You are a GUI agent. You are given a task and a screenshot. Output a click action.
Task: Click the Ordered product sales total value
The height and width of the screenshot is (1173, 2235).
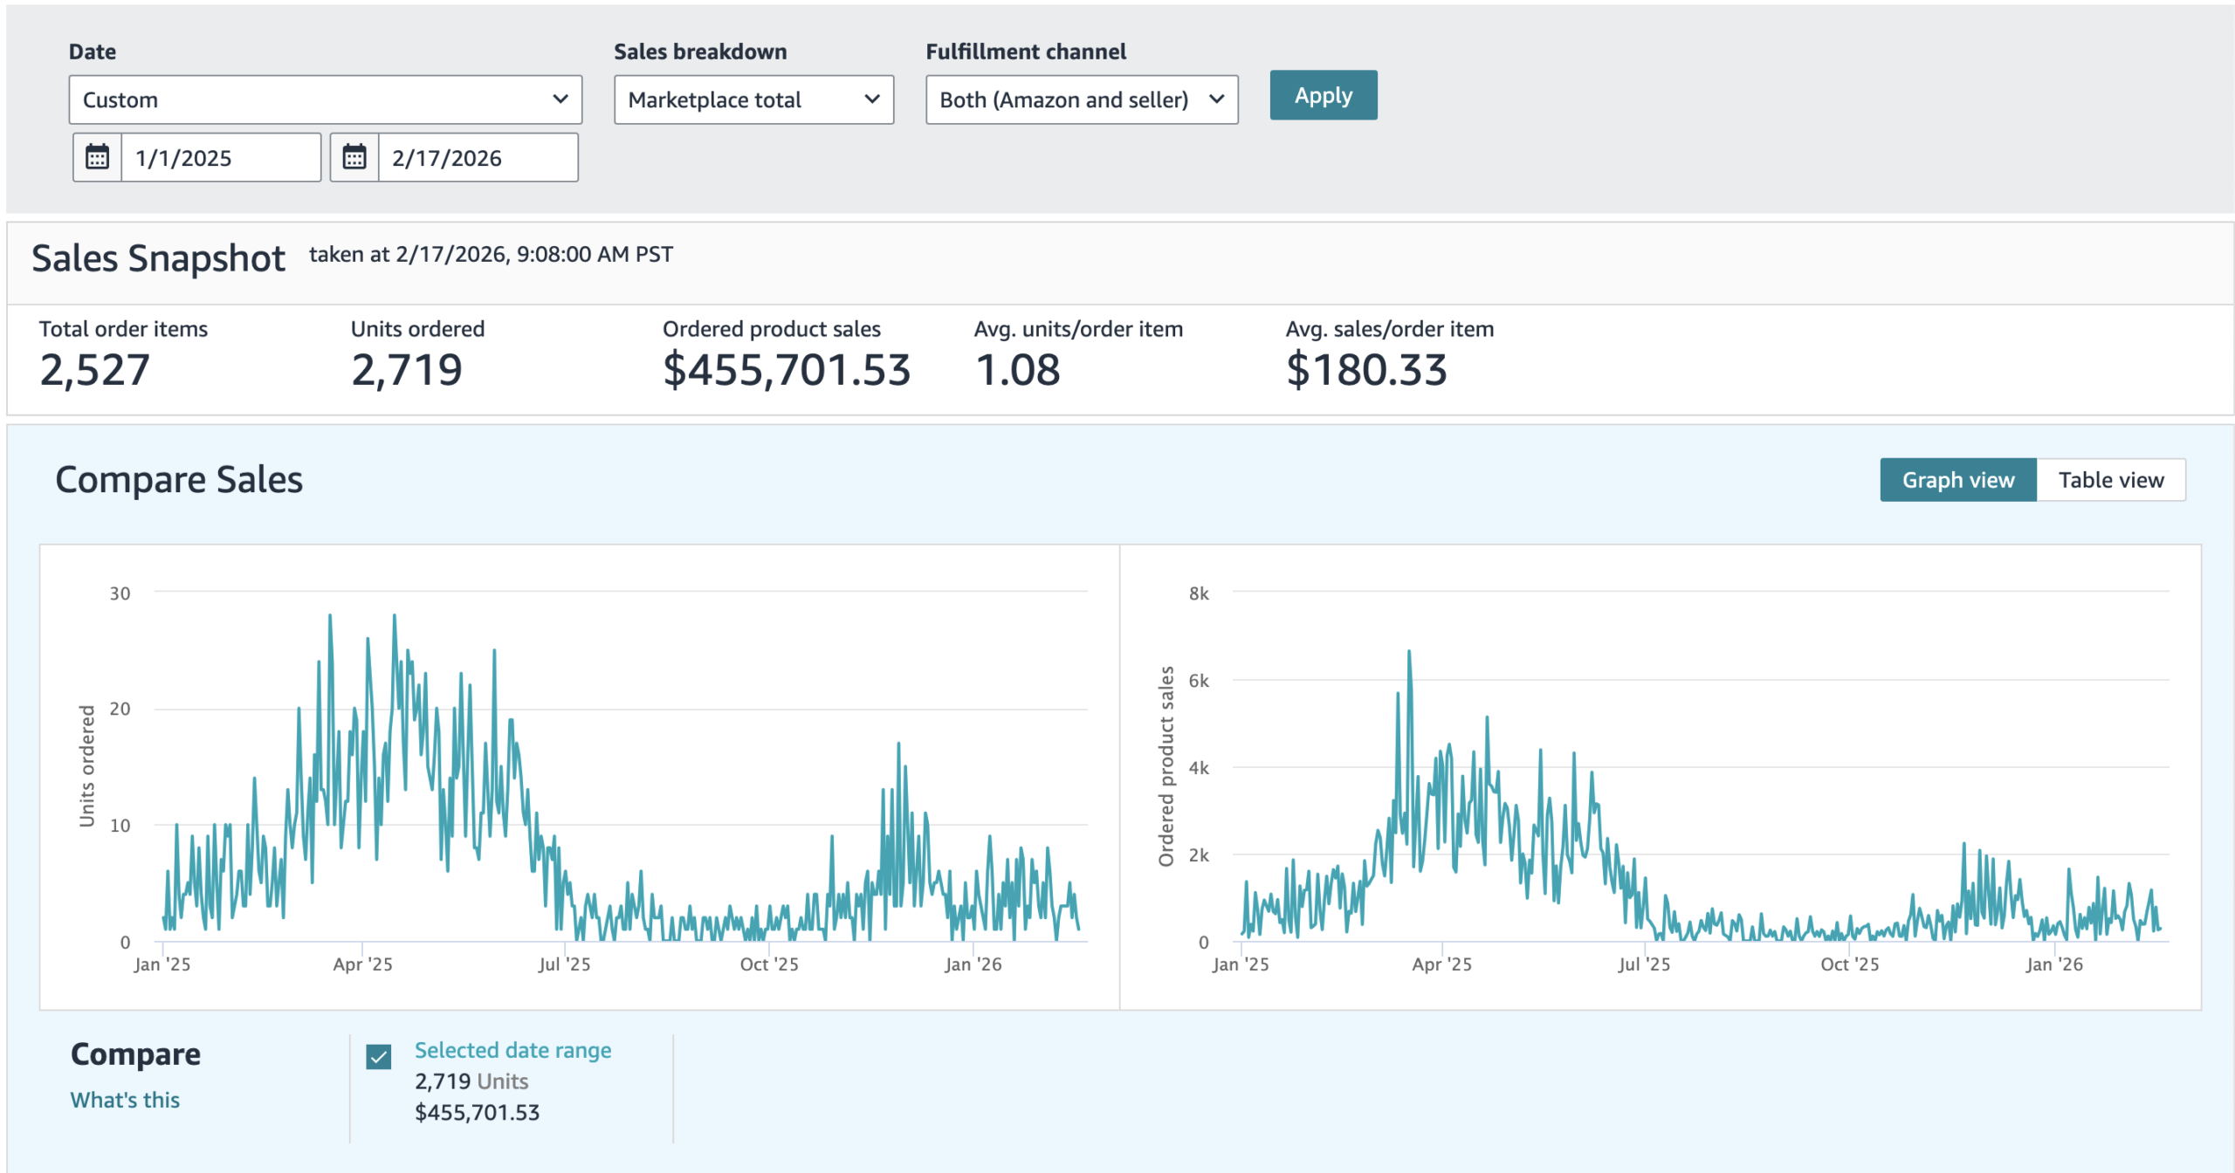786,370
